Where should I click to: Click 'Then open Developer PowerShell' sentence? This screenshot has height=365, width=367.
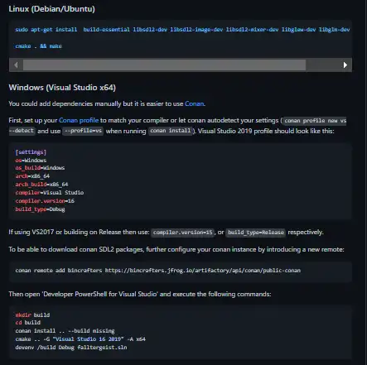click(140, 294)
